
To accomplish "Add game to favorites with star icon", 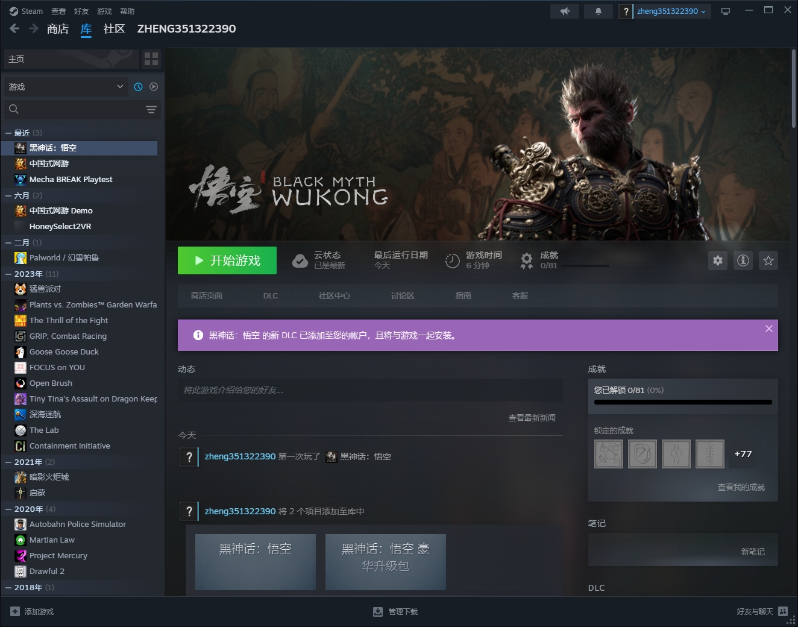I will [768, 260].
